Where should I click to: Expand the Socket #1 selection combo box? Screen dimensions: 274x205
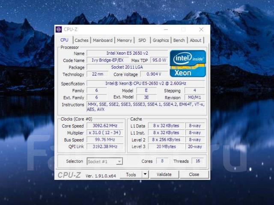tap(104, 161)
